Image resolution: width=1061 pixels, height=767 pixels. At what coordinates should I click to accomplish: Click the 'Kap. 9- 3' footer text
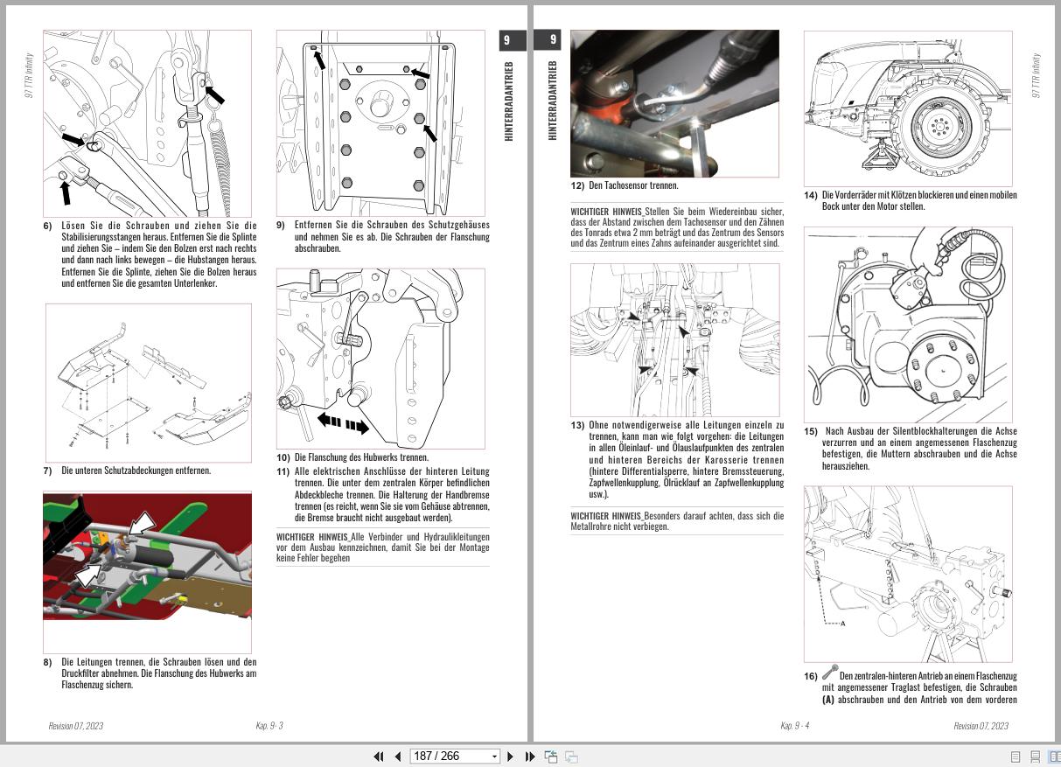coord(269,726)
